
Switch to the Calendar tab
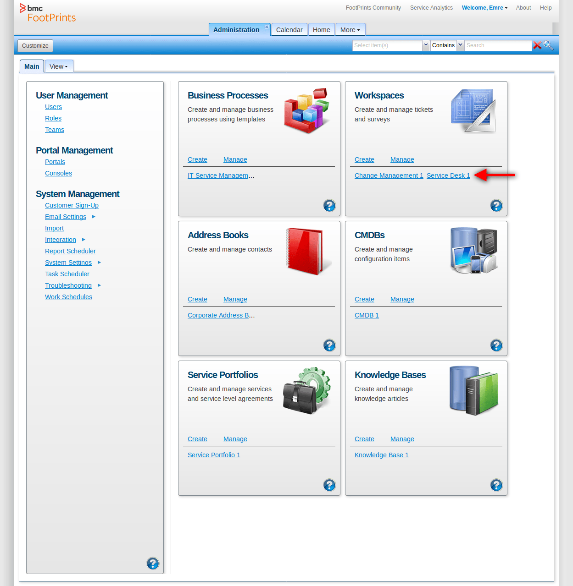click(x=289, y=29)
